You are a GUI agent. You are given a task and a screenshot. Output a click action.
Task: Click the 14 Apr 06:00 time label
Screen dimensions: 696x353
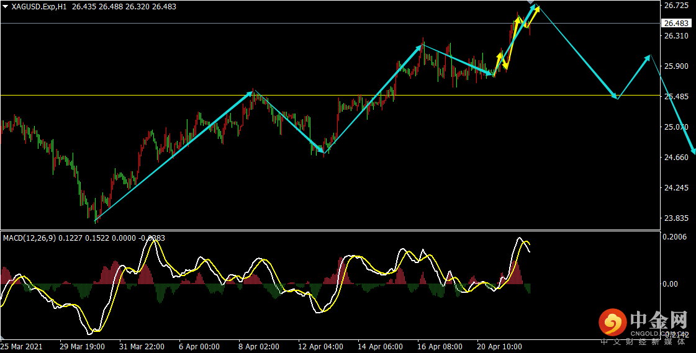click(x=381, y=347)
